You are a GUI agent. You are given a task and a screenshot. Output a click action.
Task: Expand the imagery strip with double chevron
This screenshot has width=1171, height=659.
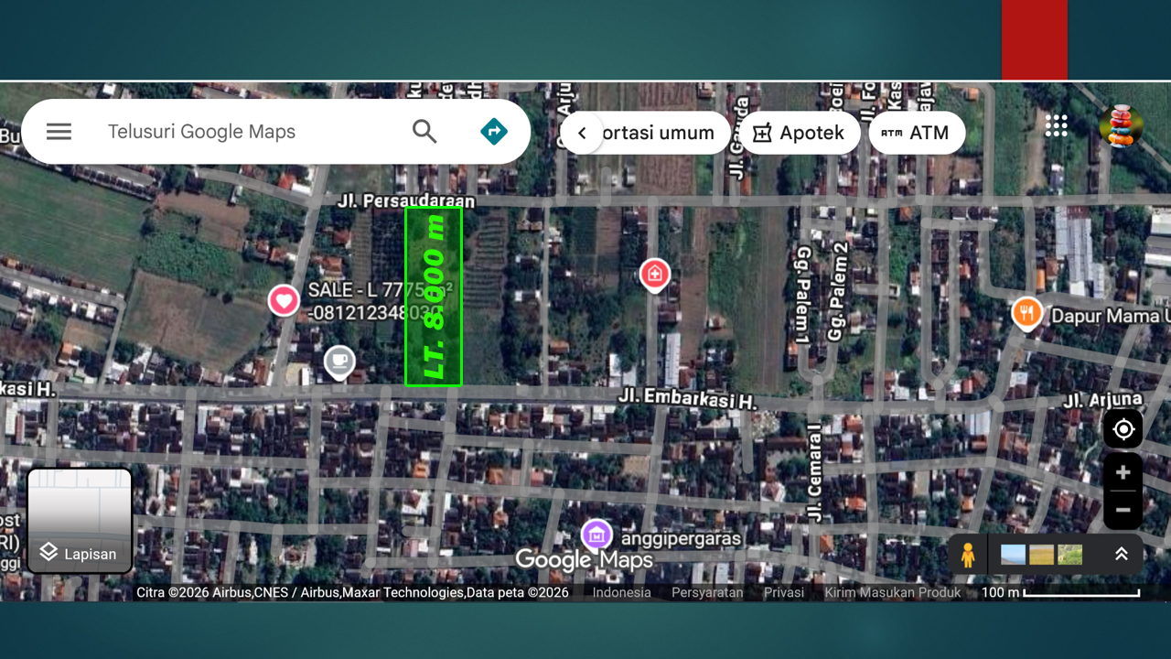click(1121, 554)
